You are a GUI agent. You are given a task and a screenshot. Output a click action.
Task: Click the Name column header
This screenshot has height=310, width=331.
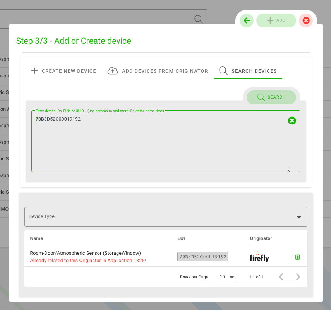coord(36,238)
